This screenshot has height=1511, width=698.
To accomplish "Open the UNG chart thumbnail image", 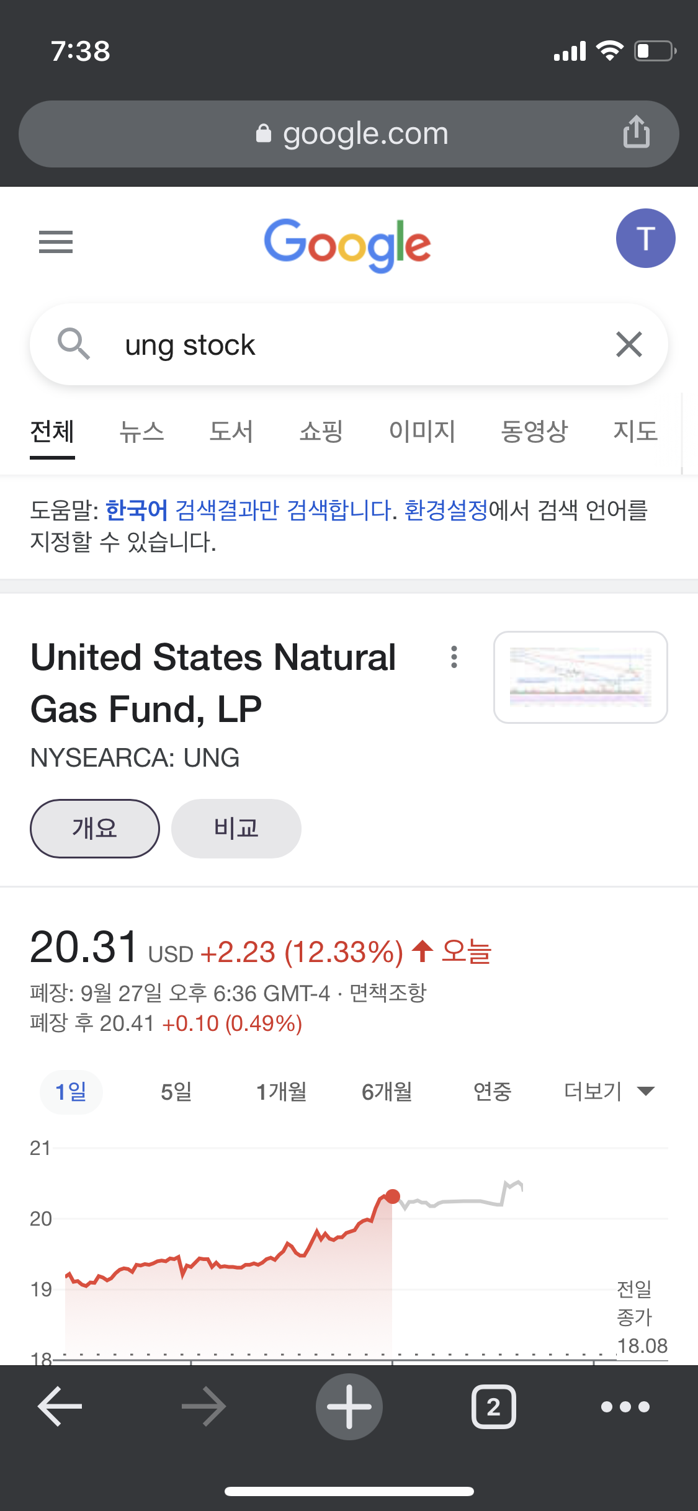I will [580, 677].
